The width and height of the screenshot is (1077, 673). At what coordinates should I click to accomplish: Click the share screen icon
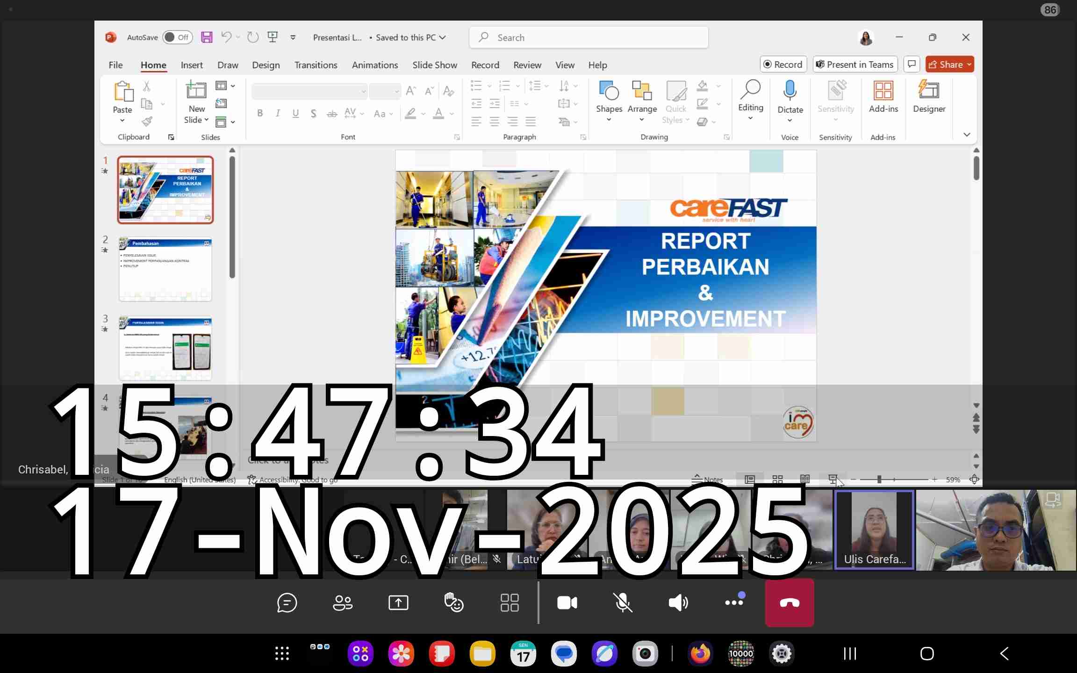[x=398, y=603]
